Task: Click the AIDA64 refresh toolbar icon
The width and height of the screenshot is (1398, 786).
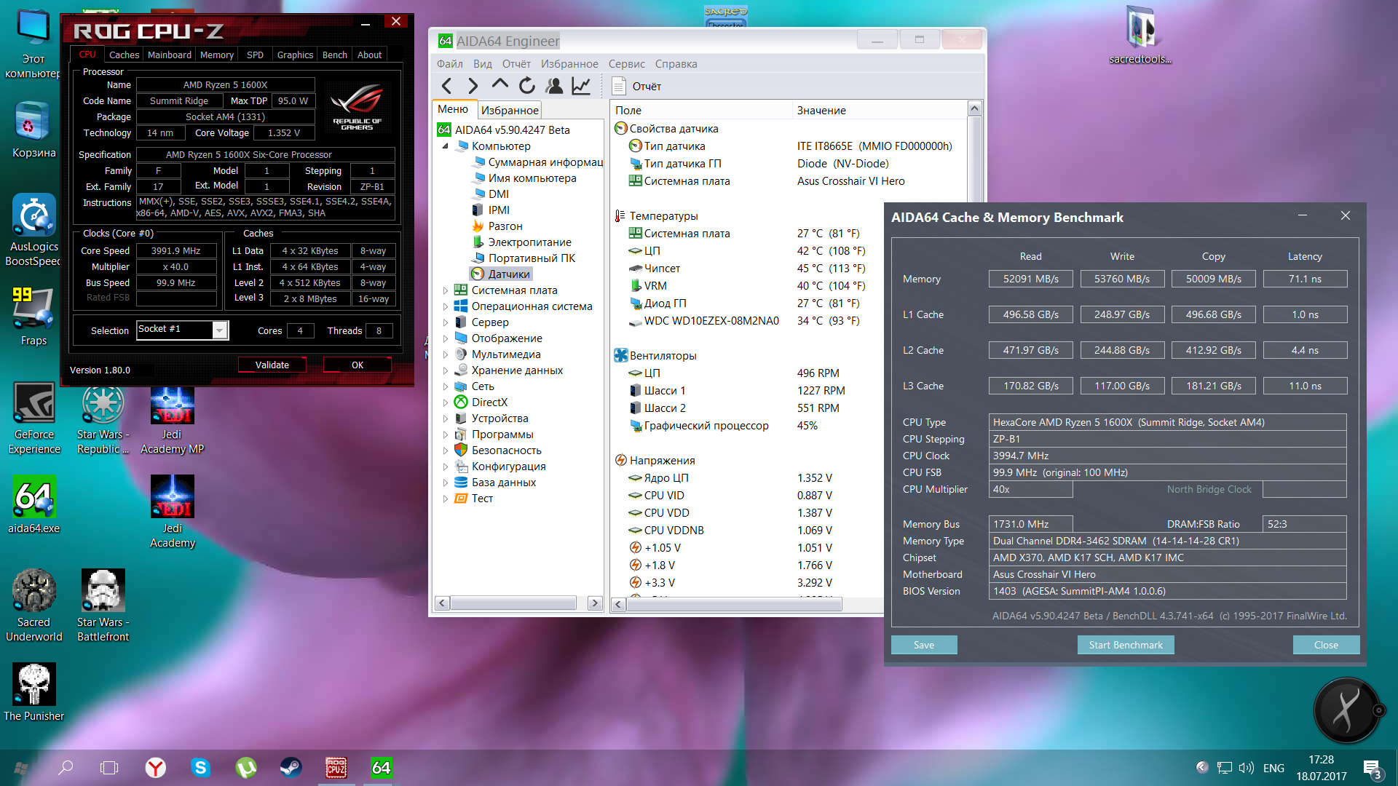Action: 526,86
